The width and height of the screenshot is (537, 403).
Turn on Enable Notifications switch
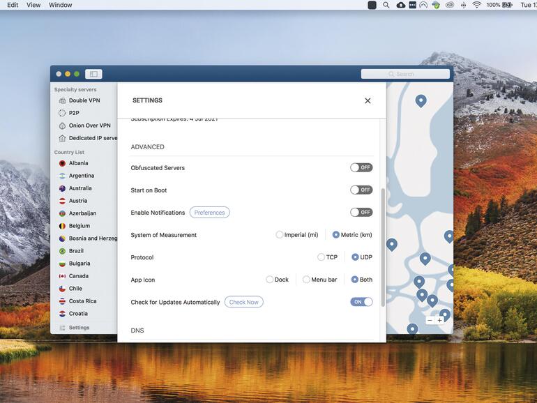pyautogui.click(x=361, y=212)
